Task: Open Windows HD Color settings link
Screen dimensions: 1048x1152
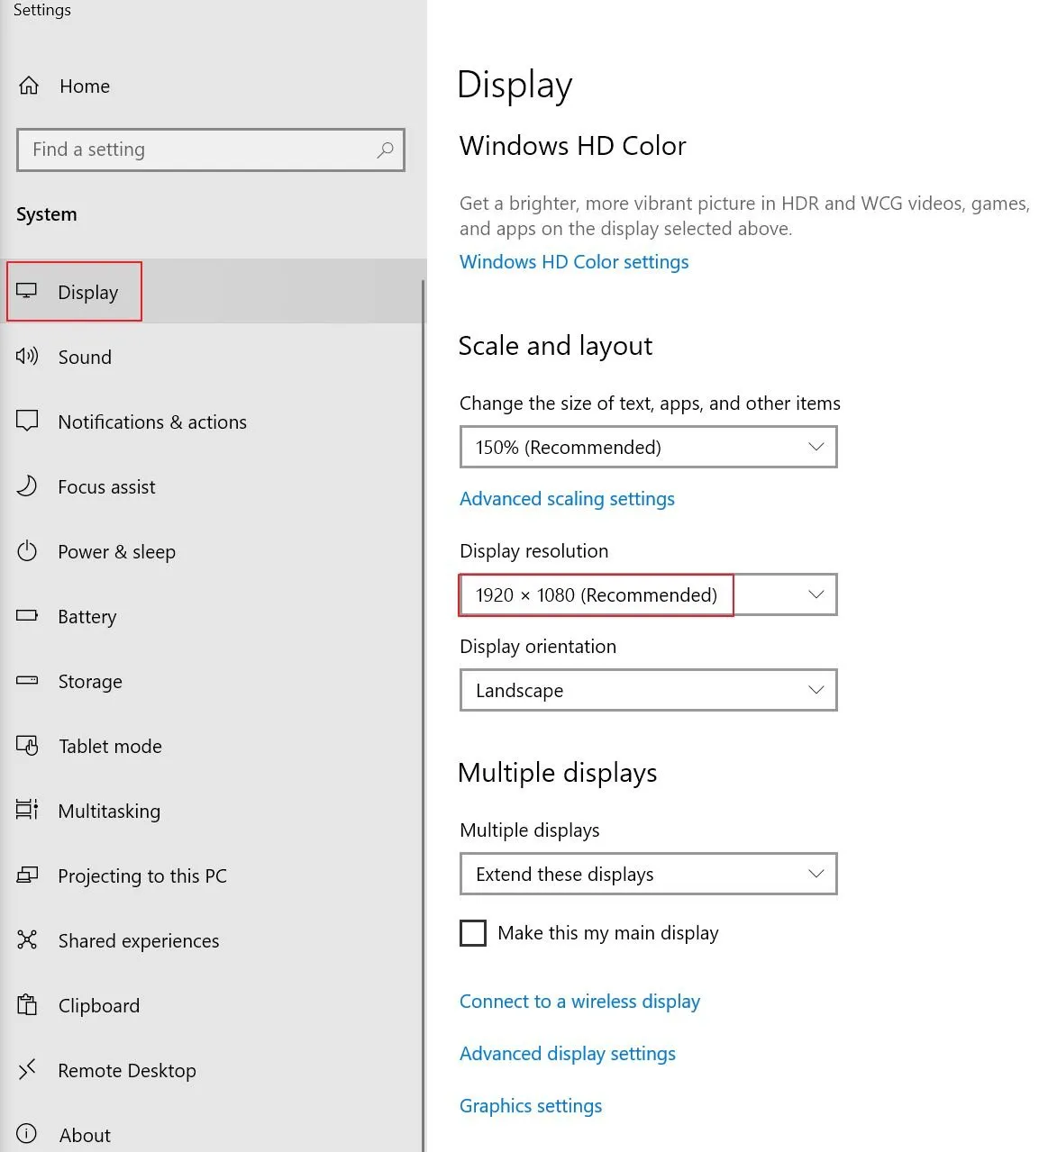Action: [574, 262]
